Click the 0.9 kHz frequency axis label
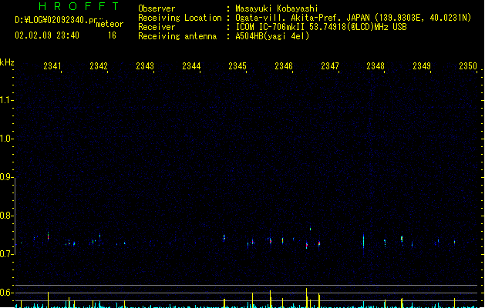Viewport: 485px width, 308px height. (6, 176)
